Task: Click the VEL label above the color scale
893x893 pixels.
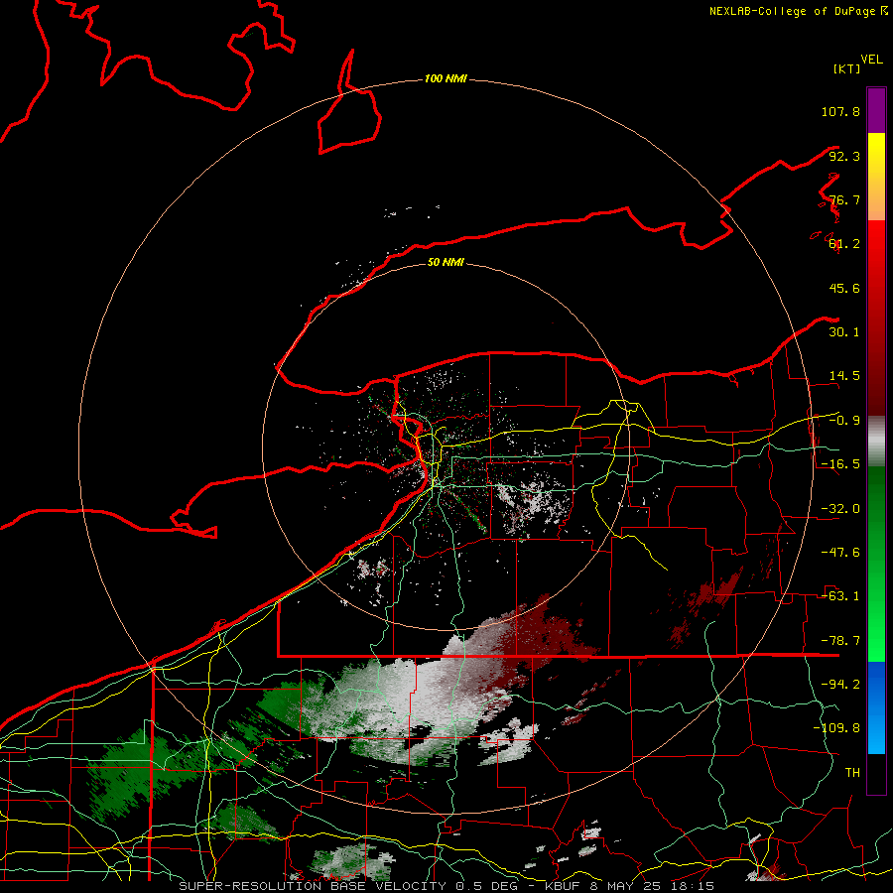Action: pyautogui.click(x=871, y=60)
